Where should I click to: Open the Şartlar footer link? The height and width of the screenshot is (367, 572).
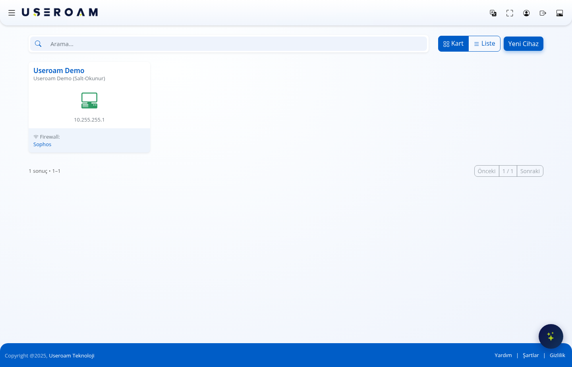(x=531, y=355)
